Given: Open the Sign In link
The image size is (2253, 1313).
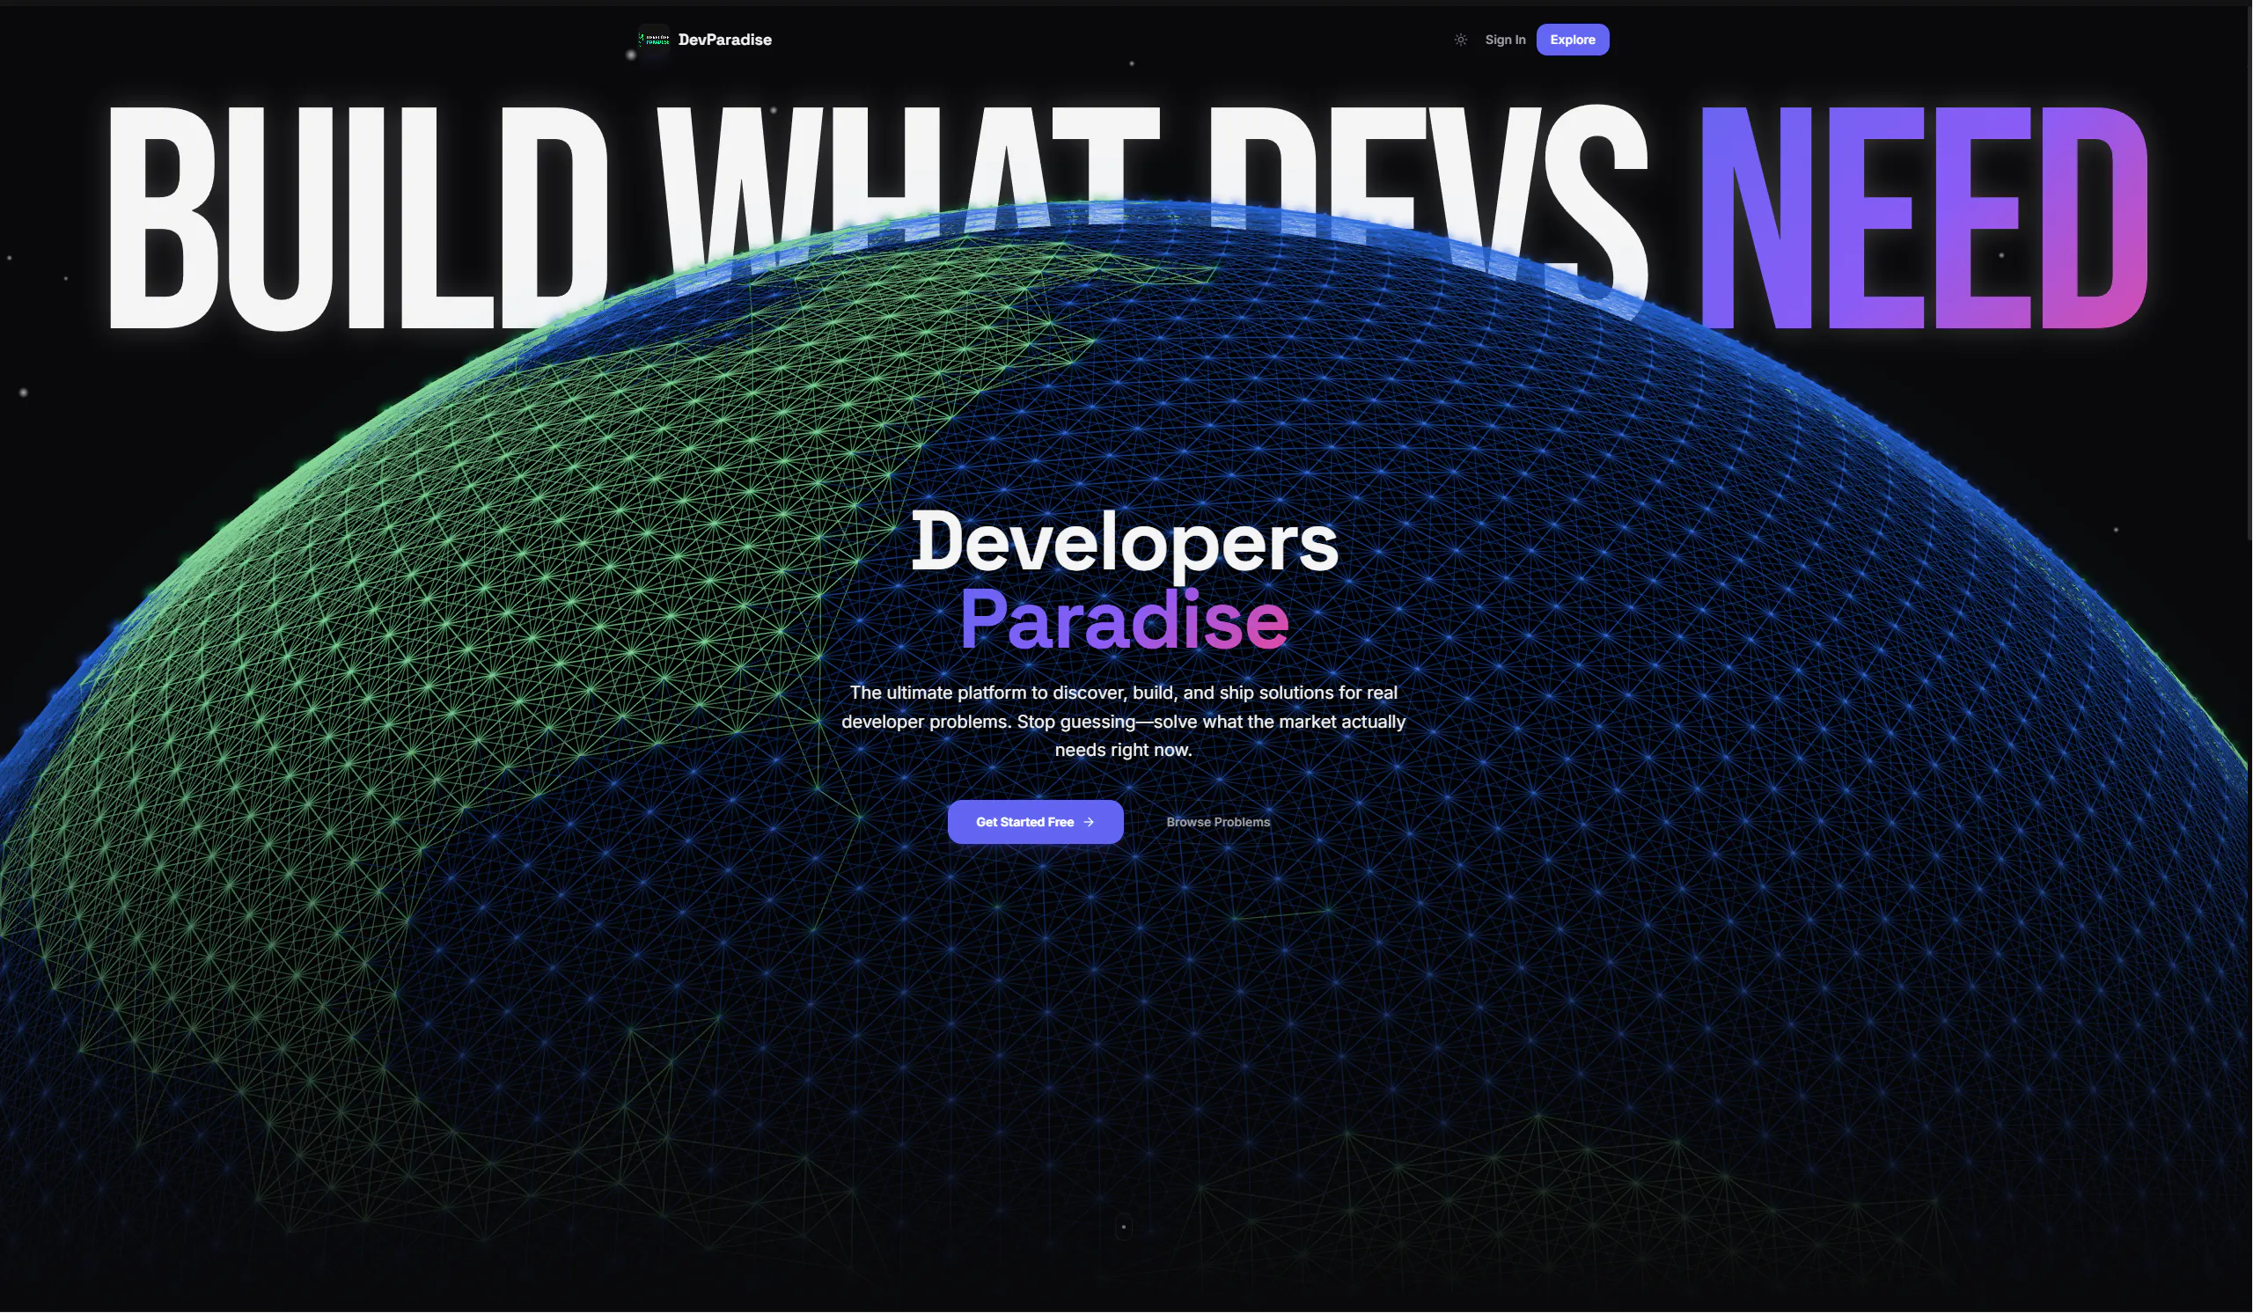Looking at the screenshot, I should click(1506, 40).
